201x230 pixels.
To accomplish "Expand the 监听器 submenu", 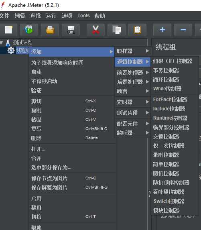I will click(133, 133).
